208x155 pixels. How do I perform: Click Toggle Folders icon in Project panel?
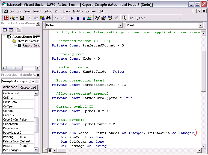(19, 30)
